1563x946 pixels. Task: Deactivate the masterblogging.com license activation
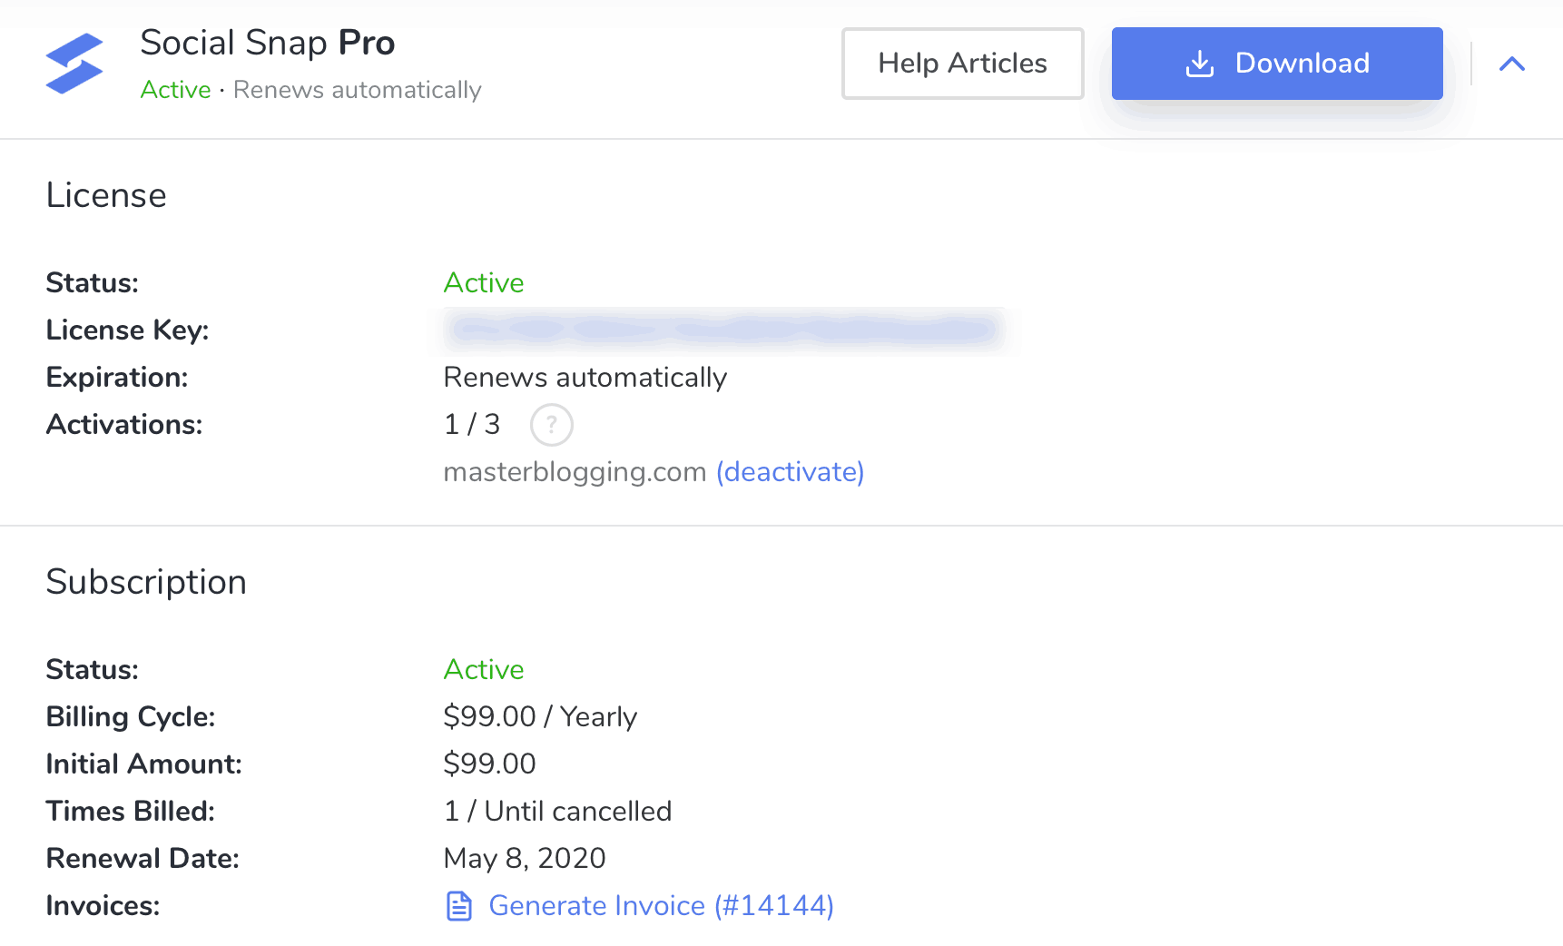tap(789, 471)
